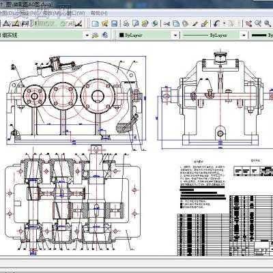The height and width of the screenshot is (273, 273).
Task: Select the Zoom Window magnifier icon
Action: 268,23
